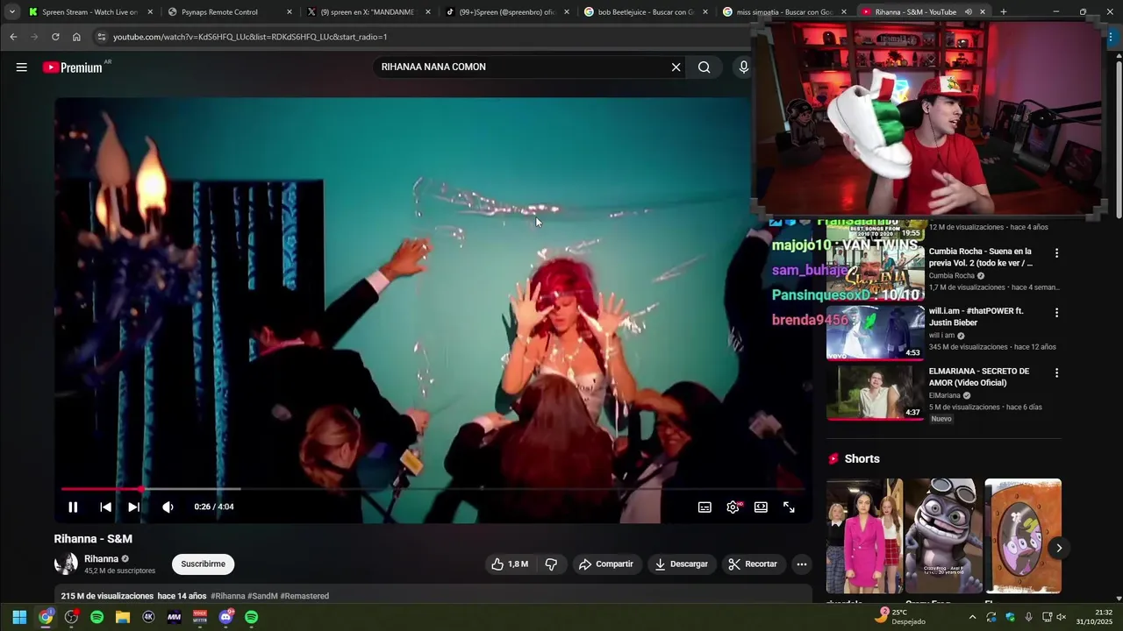Screen dimensions: 1123x631
Task: Open options for will.i.am #thatPOWER video
Action: tap(1056, 313)
